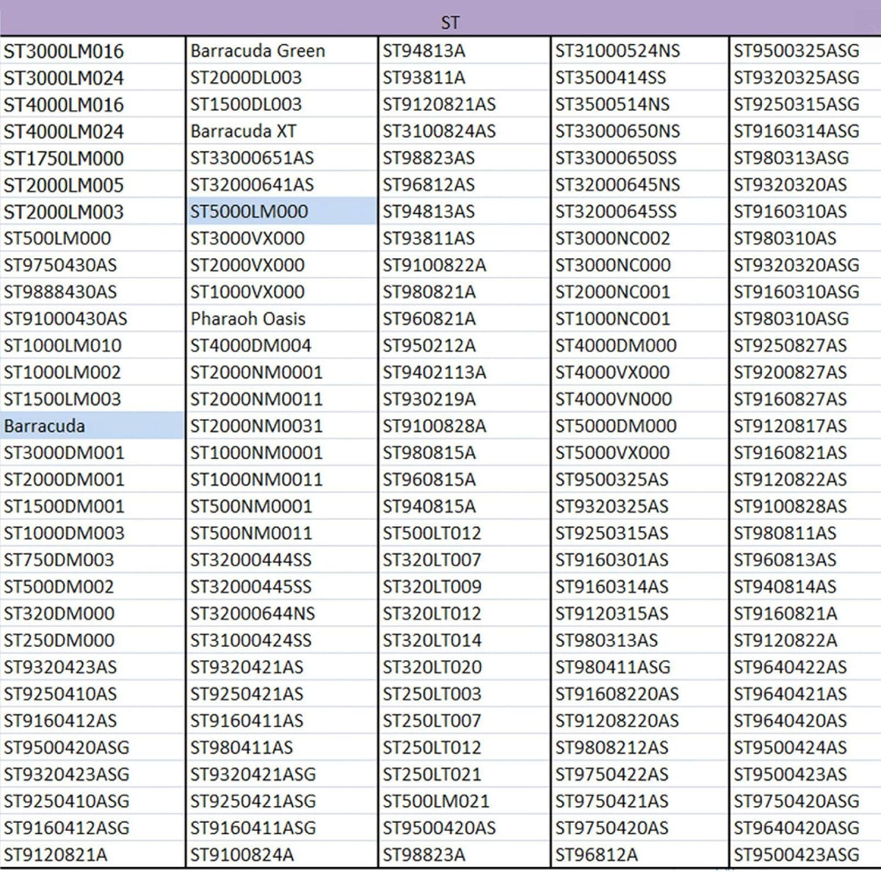The image size is (881, 872).
Task: Click cell ST980411ASG
Action: 639,667
